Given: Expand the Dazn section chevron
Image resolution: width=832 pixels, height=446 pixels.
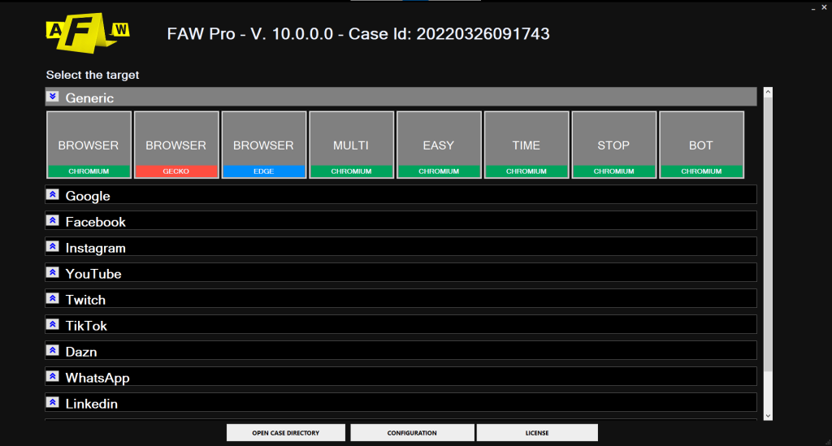Looking at the screenshot, I should [53, 350].
